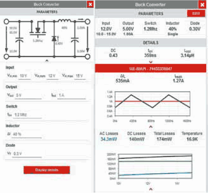The height and width of the screenshot is (193, 208).
Task: Select the Iout 1 A field
Action: (71, 95)
